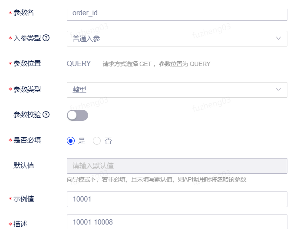Click the 否 label text
Viewport: 290px width, 238px height.
(108, 141)
